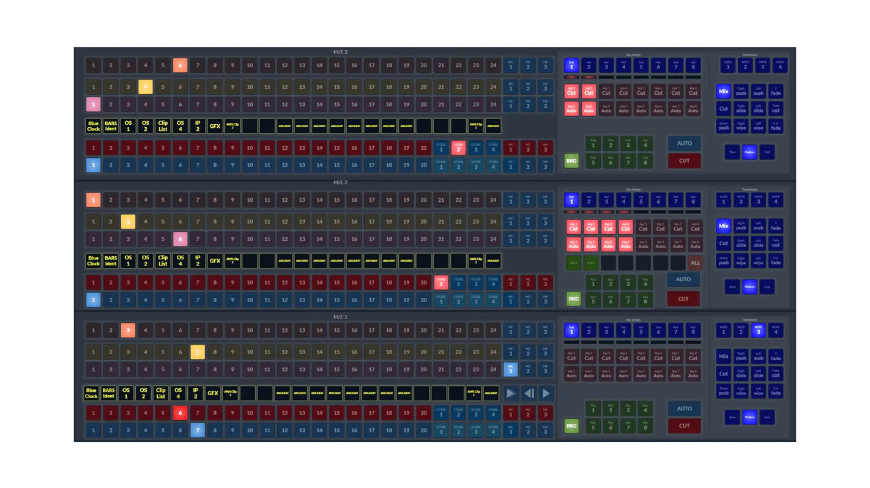Select source 1 on M/E 3 blue row
This screenshot has width=870, height=488.
pyautogui.click(x=93, y=165)
